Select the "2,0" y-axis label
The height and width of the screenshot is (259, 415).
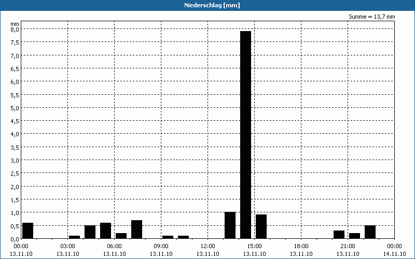point(15,186)
